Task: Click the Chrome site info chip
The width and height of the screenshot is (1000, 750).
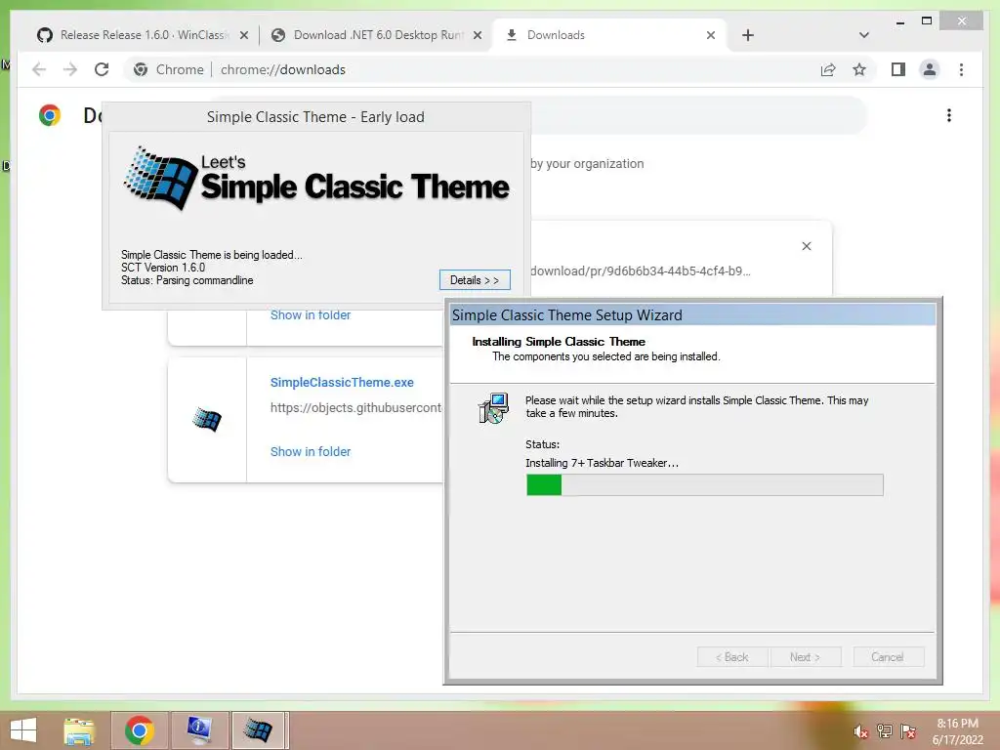Action: 169,69
